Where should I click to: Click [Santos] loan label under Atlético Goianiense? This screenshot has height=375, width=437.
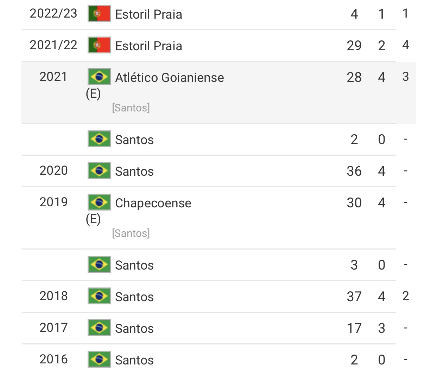pos(131,108)
